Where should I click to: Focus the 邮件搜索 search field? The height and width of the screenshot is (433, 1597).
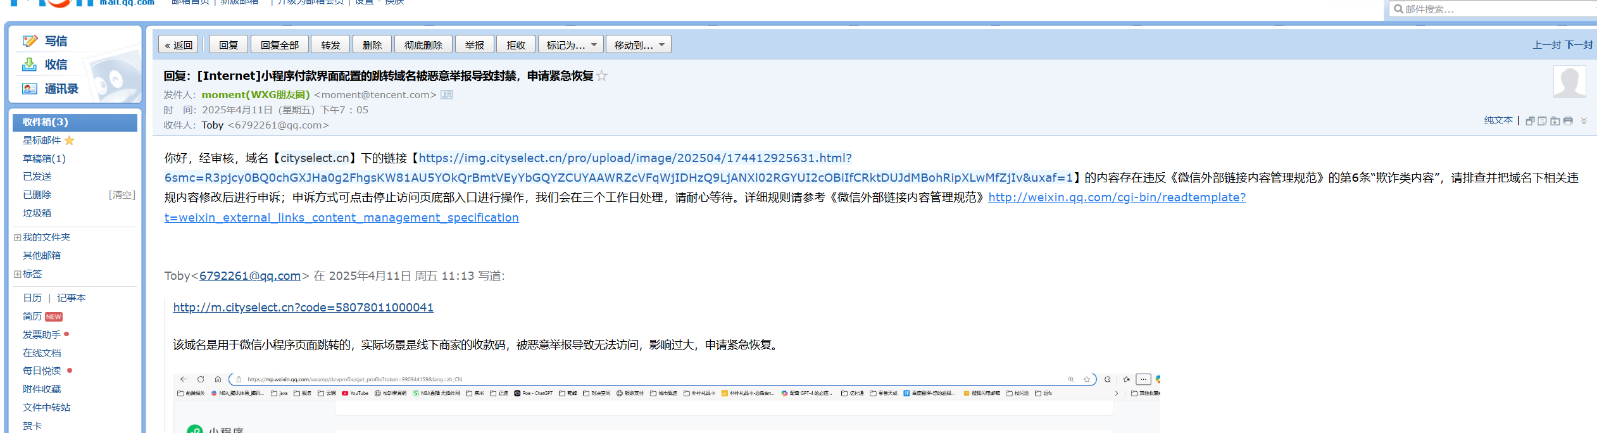pyautogui.click(x=1494, y=9)
